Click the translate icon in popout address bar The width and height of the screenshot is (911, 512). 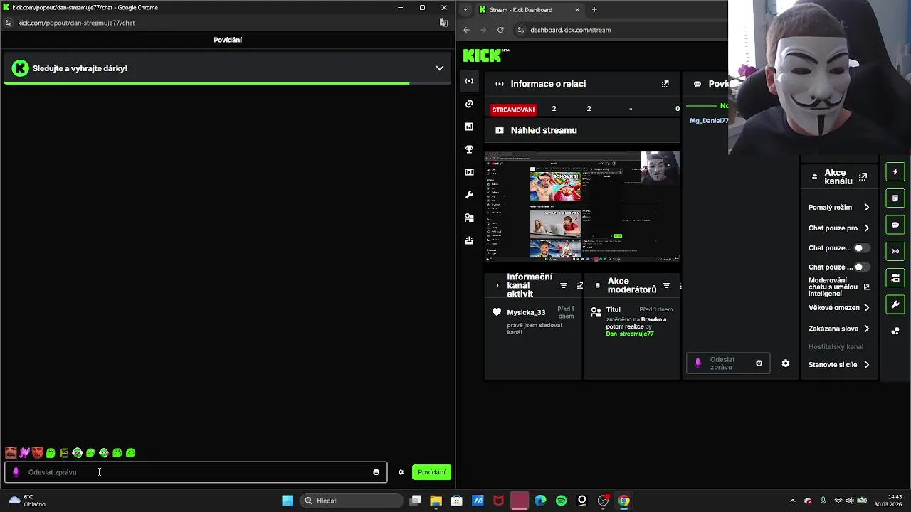[443, 23]
